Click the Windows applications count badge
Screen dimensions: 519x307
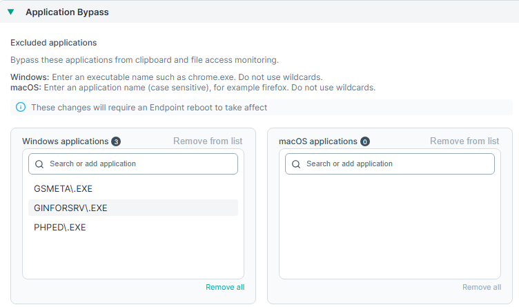(x=116, y=141)
